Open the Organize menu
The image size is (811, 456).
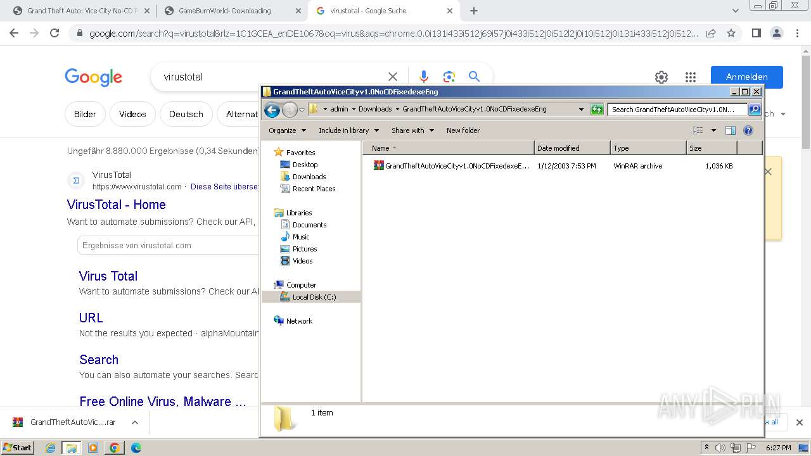pos(287,130)
